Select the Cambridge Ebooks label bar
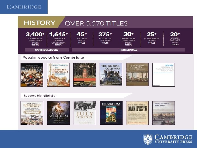This screenshot has height=148, width=197. pyautogui.click(x=47, y=50)
